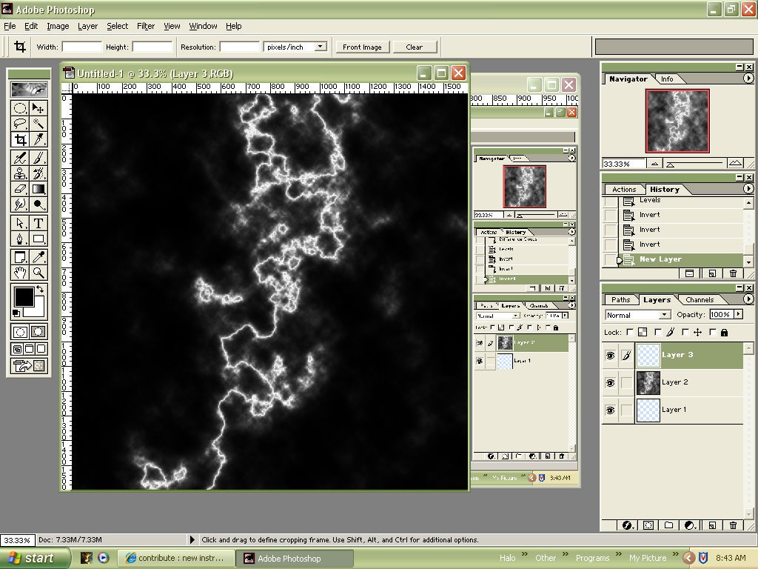The image size is (758, 569).
Task: Select the Lasso tool
Action: (21, 124)
